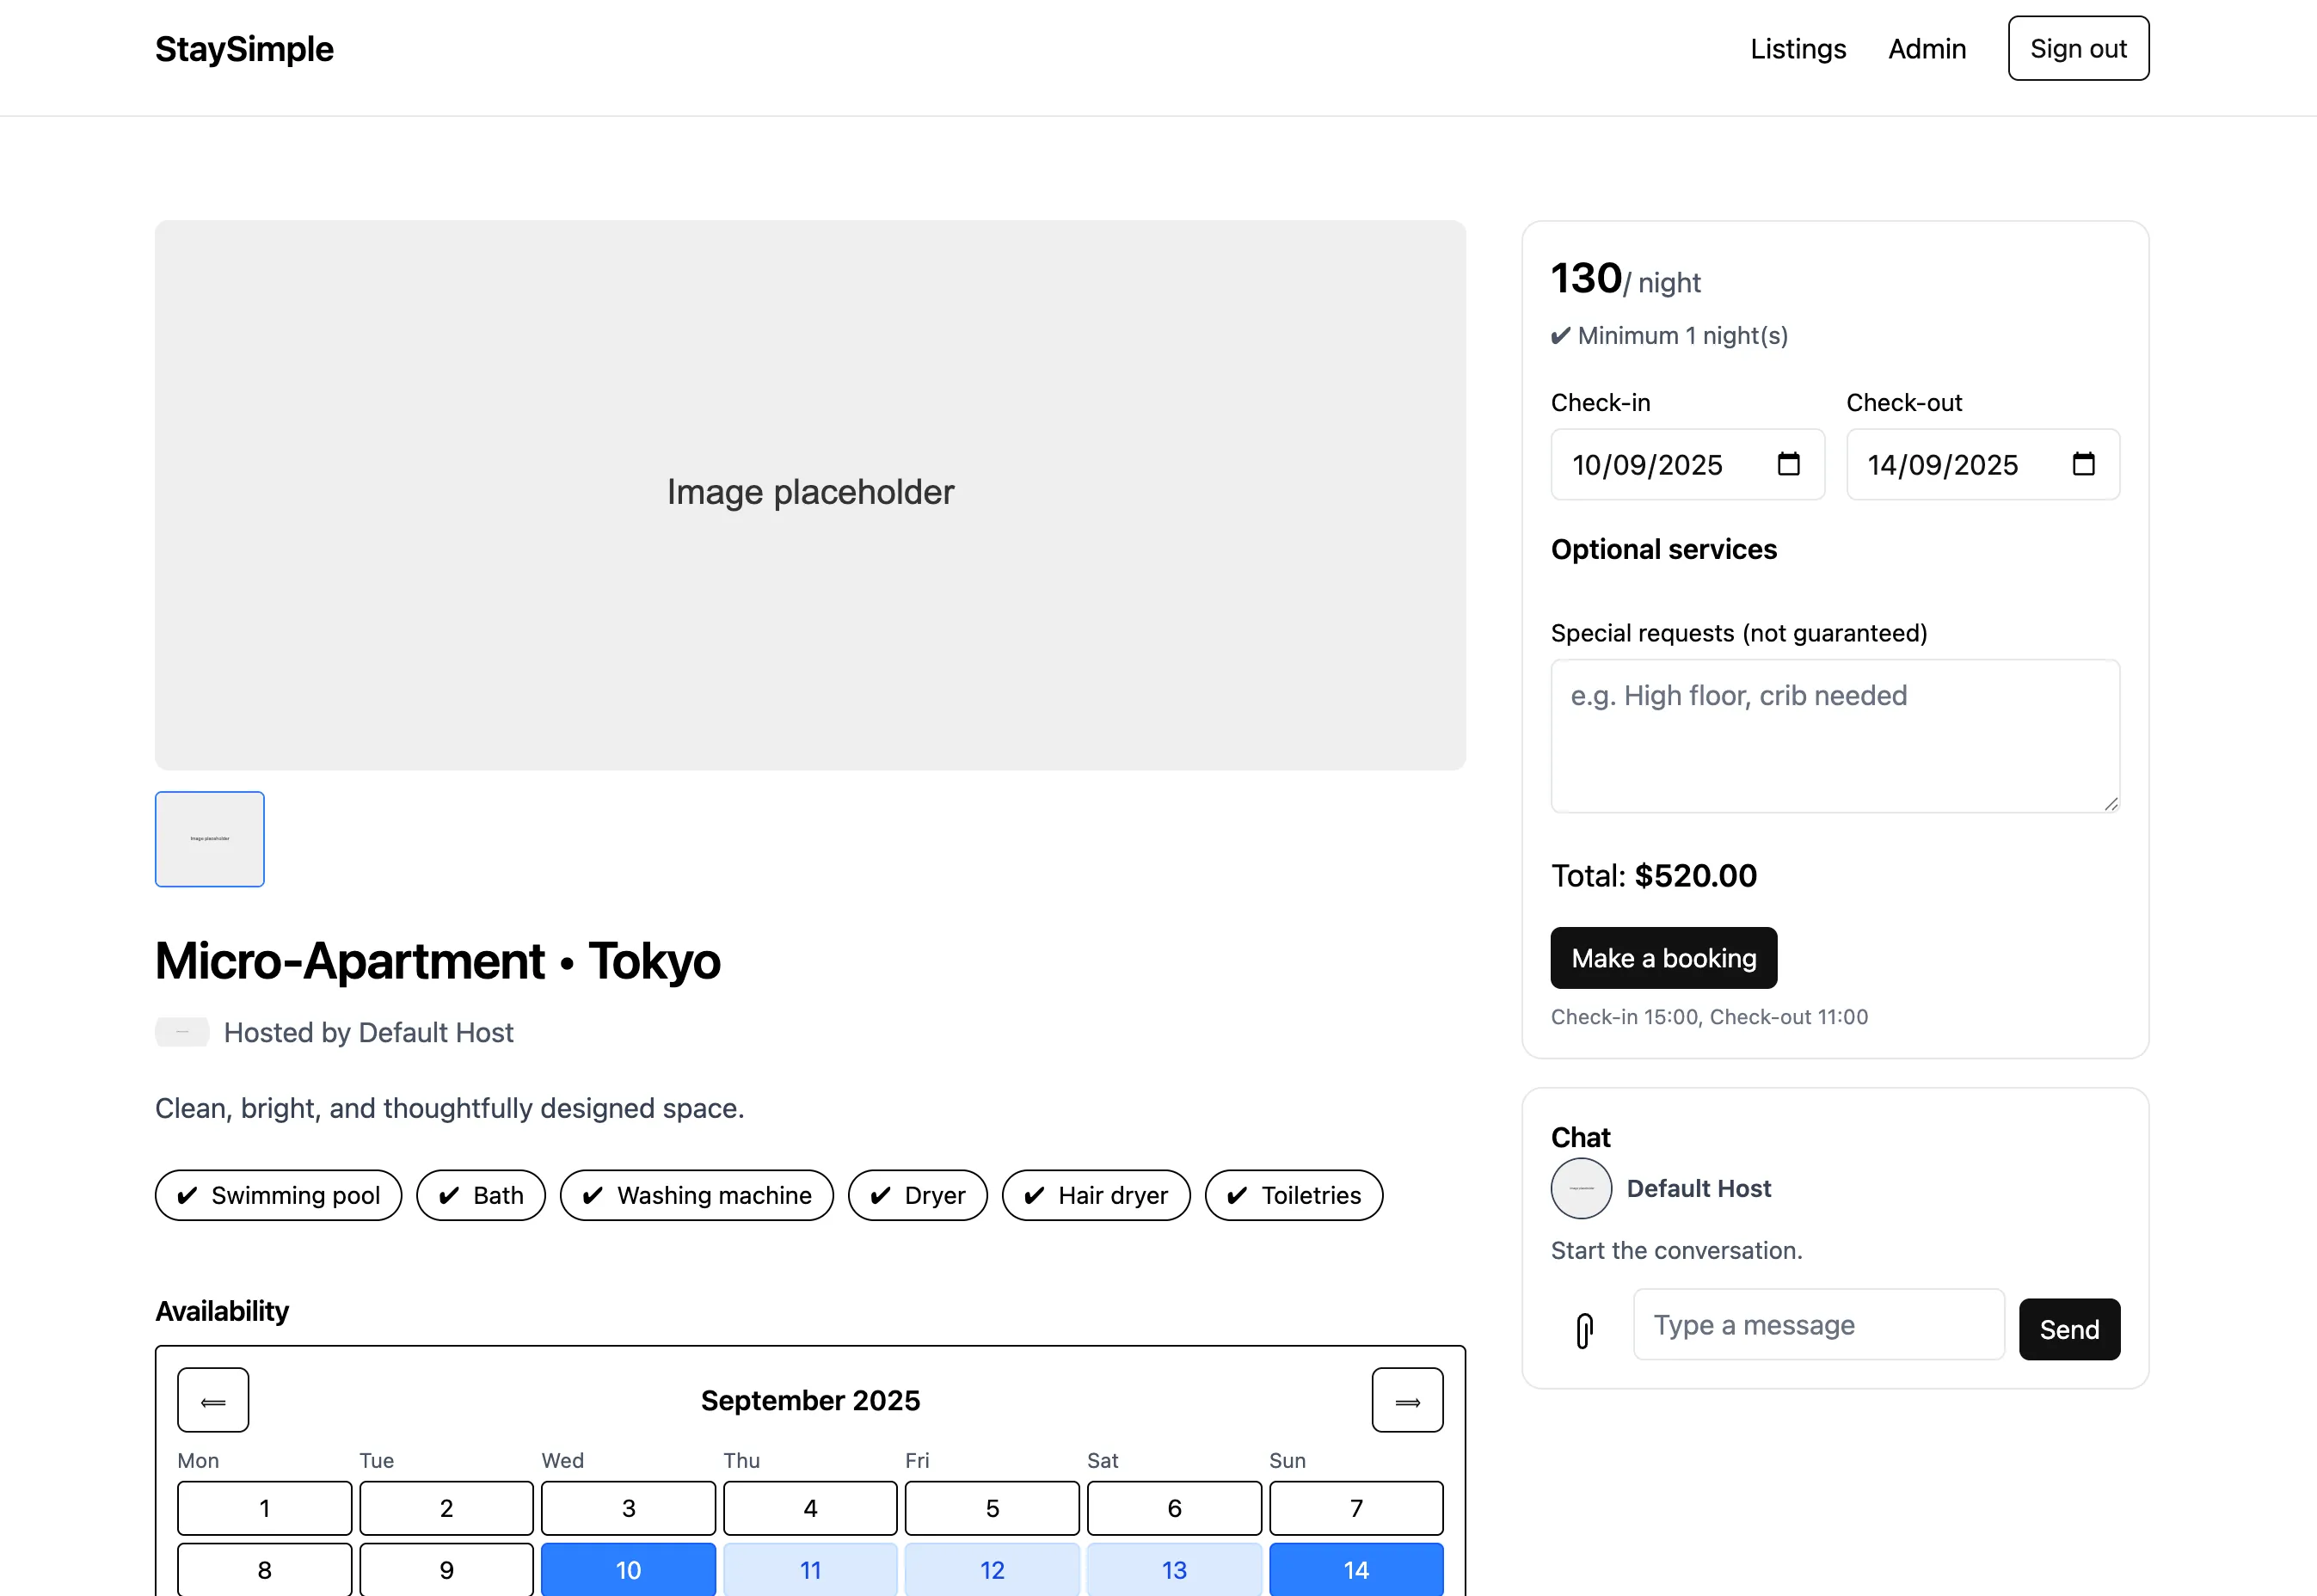Select September 4 in availability calendar
This screenshot has width=2317, height=1596.
point(810,1508)
